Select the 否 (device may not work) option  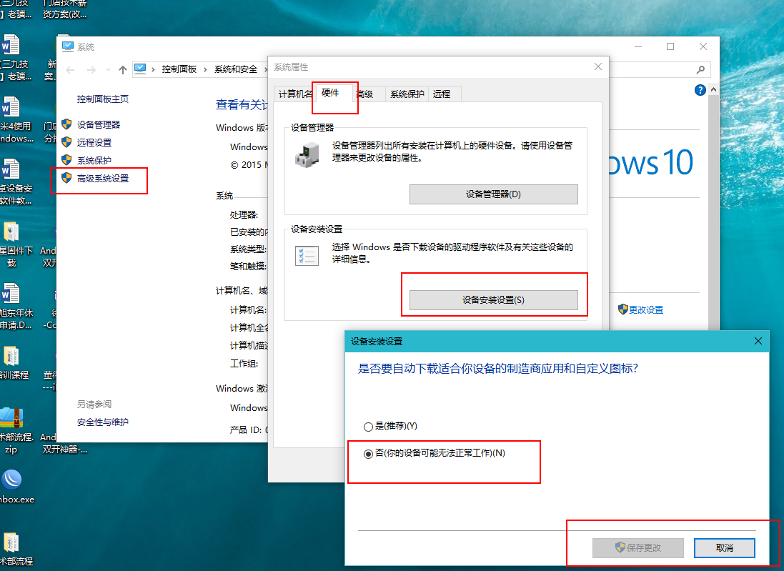368,454
